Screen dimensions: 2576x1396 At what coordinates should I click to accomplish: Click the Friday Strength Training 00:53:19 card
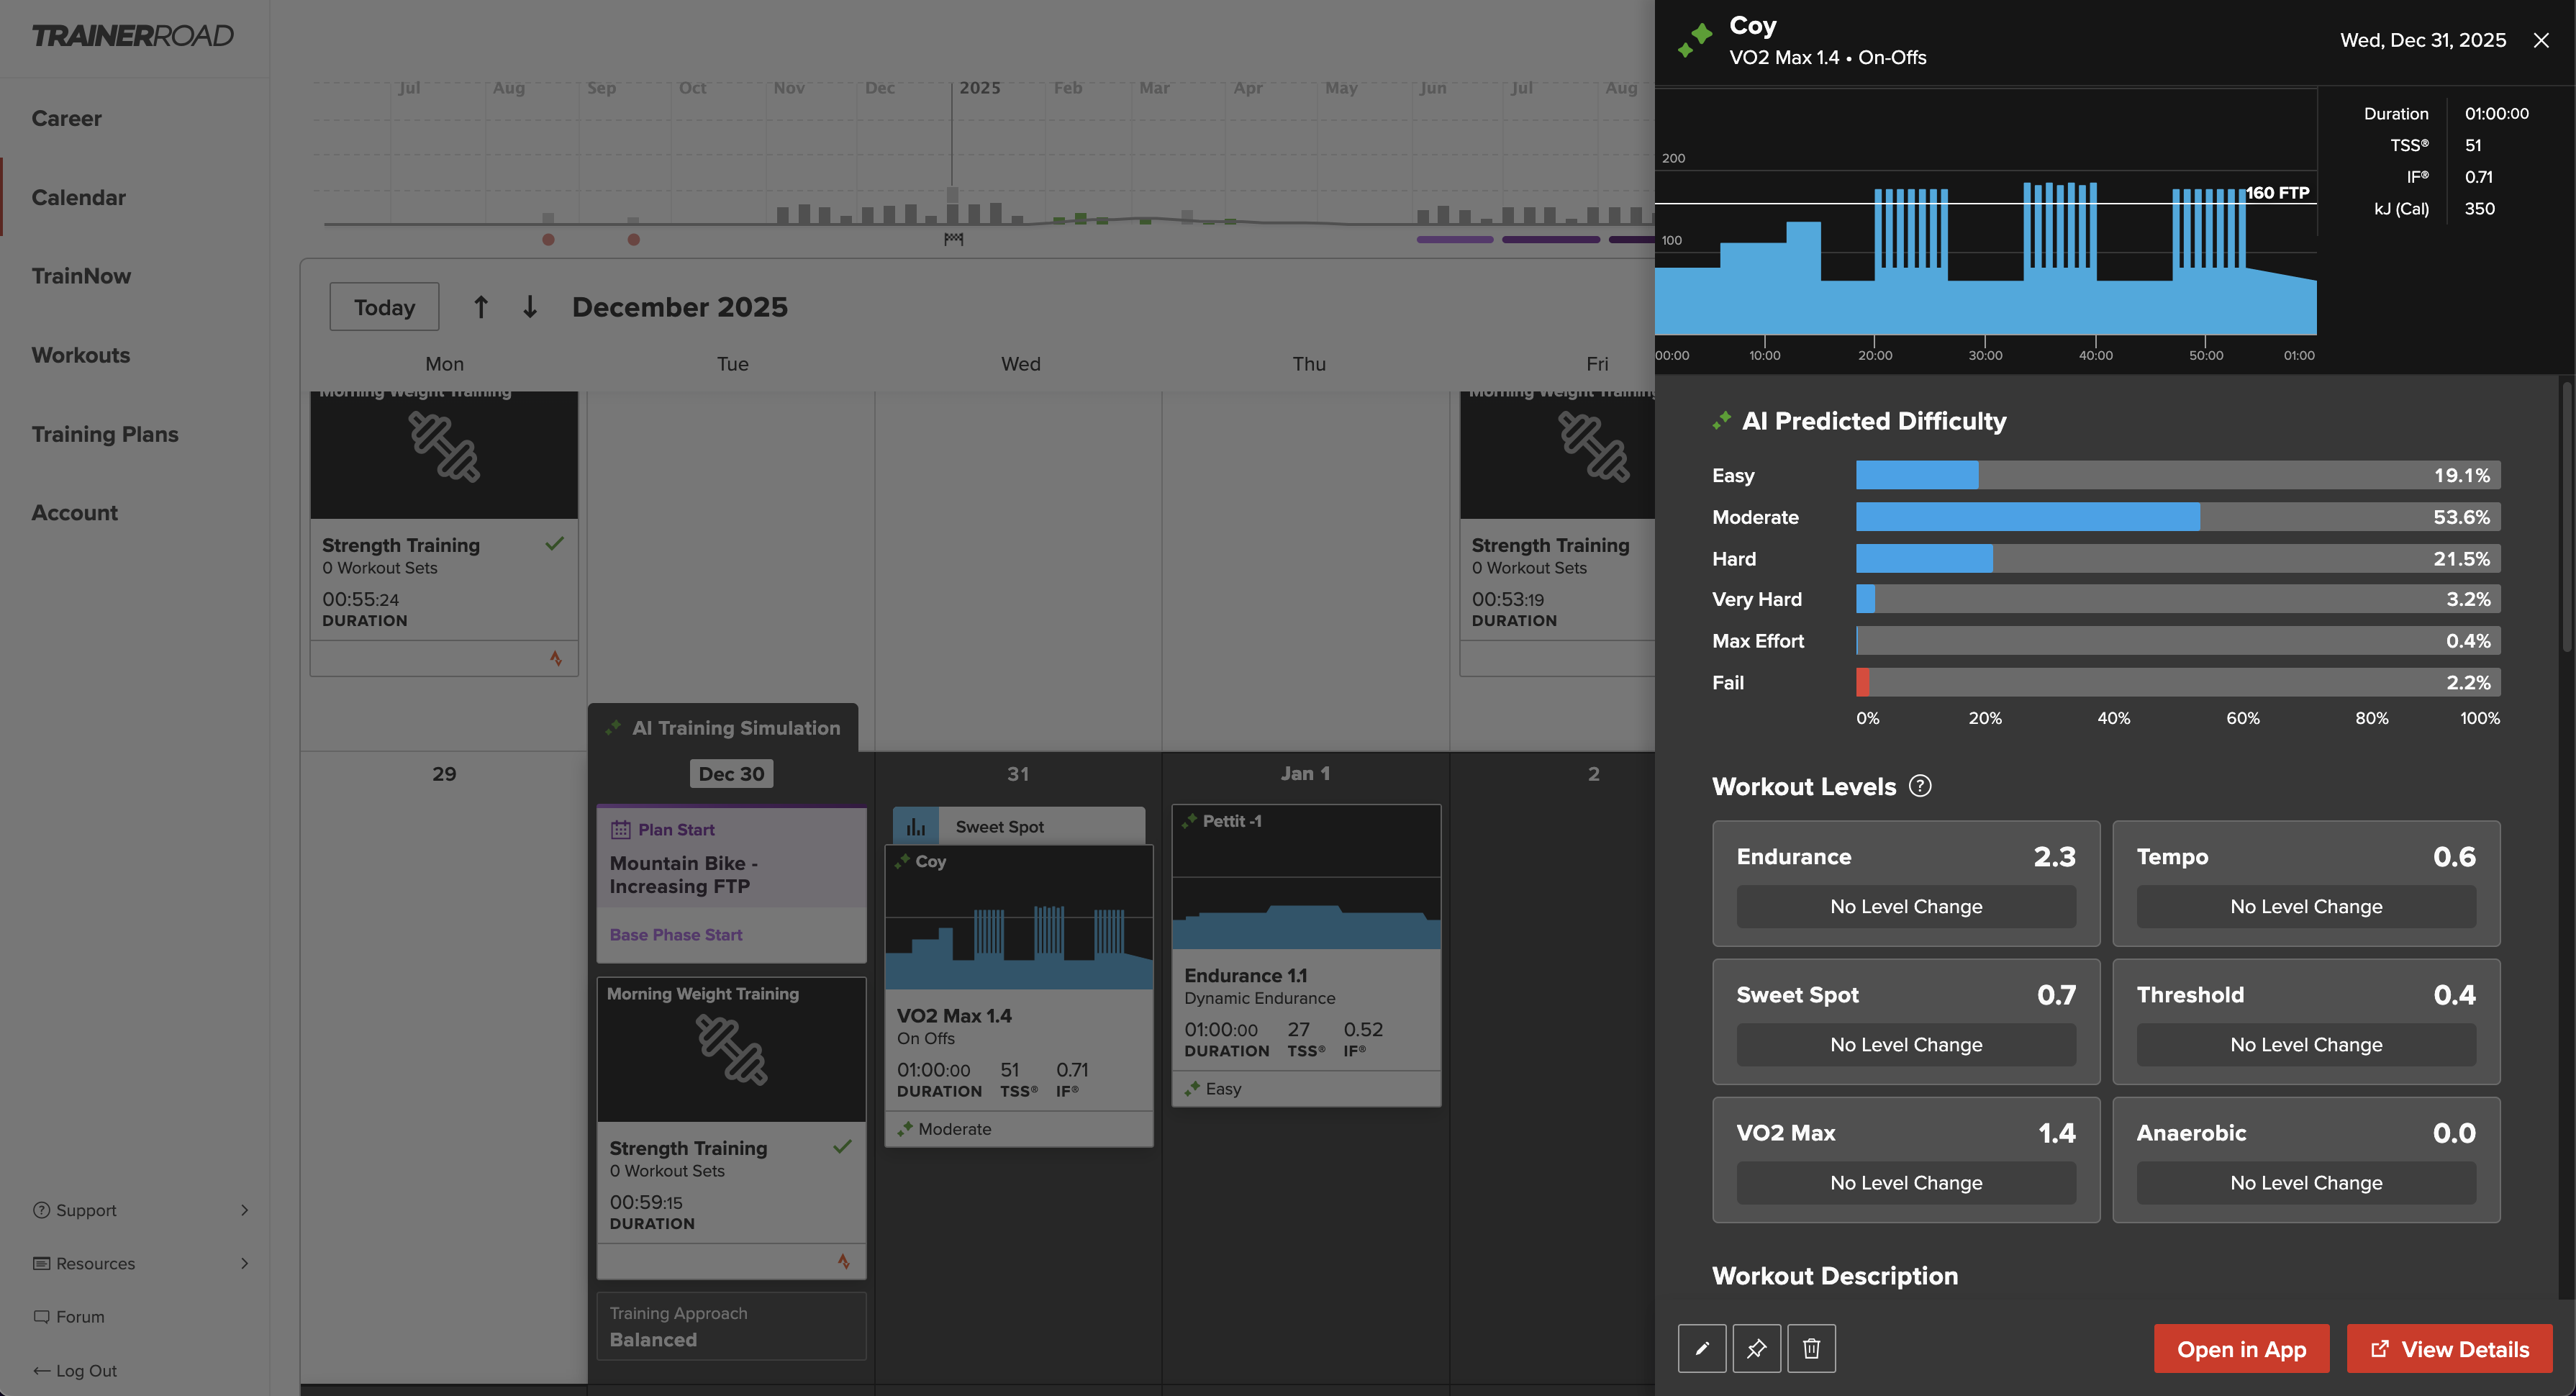click(x=1557, y=533)
